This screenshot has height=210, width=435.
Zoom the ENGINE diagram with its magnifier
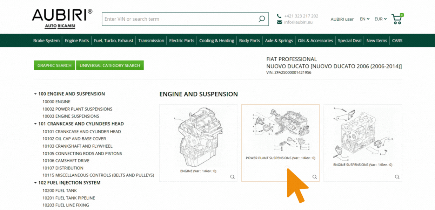tap(232, 177)
